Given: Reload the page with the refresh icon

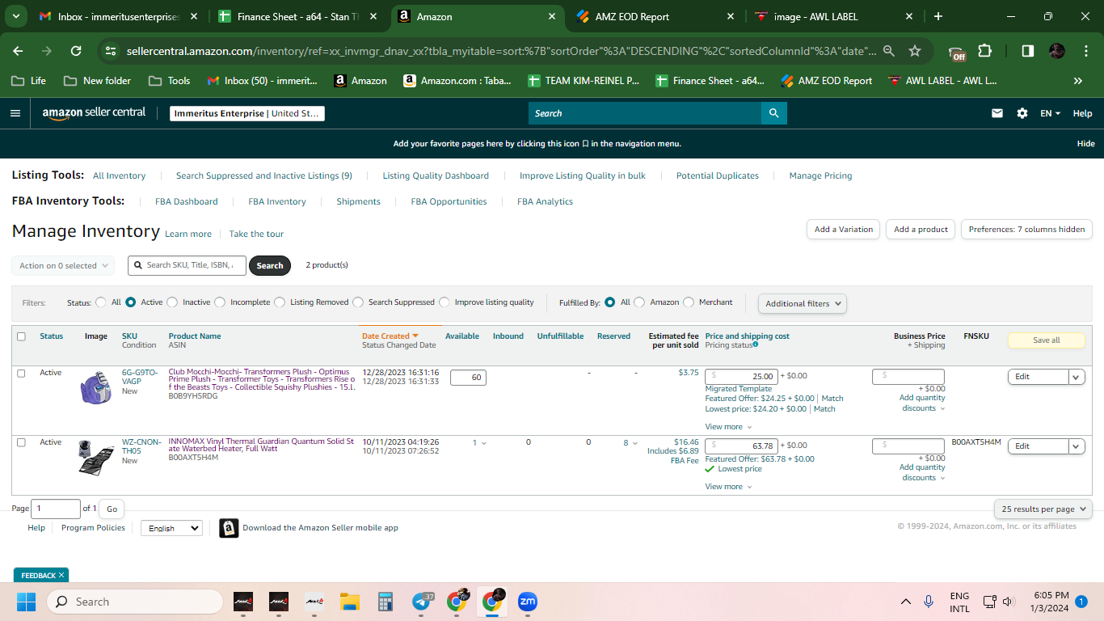Looking at the screenshot, I should point(76,51).
